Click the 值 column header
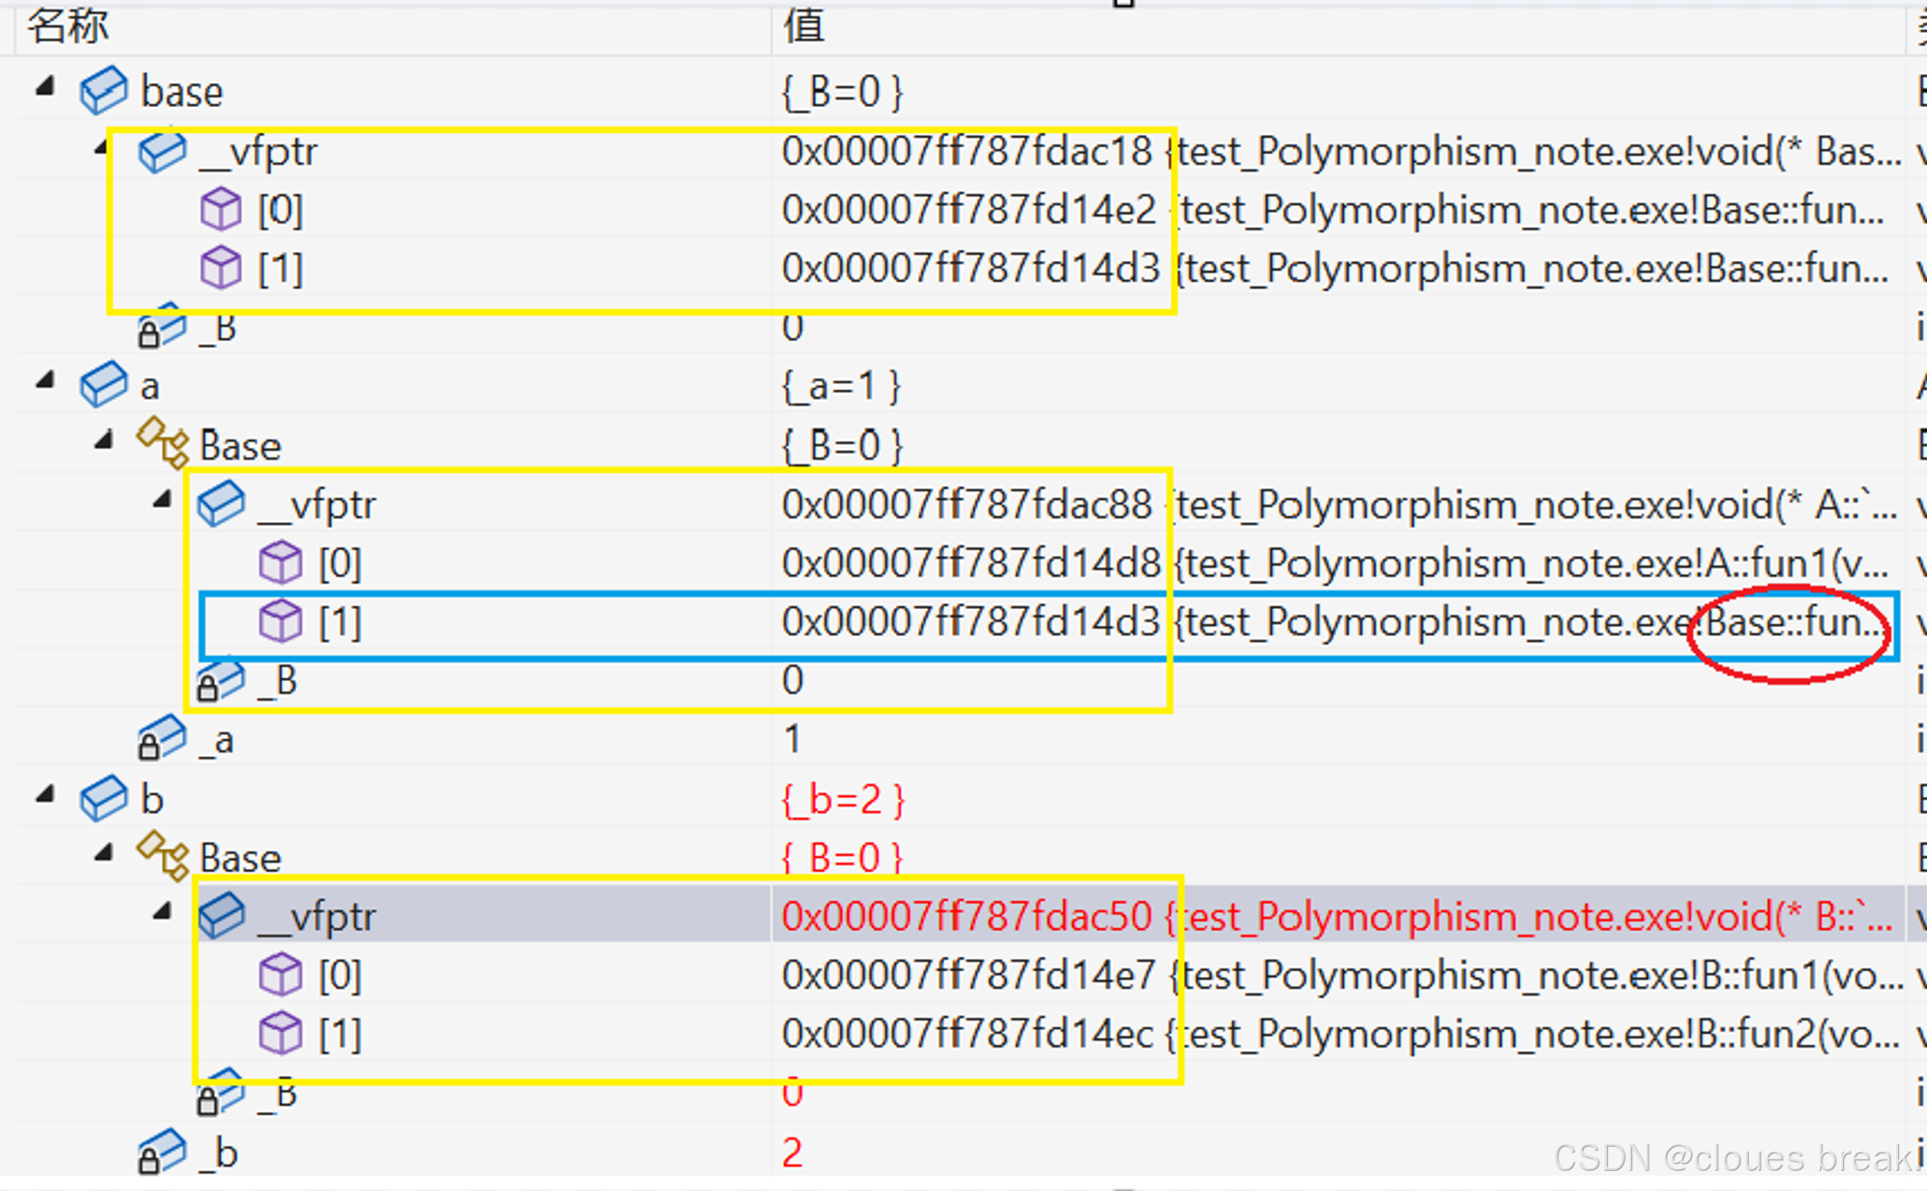This screenshot has height=1191, width=1927. pyautogui.click(x=804, y=26)
